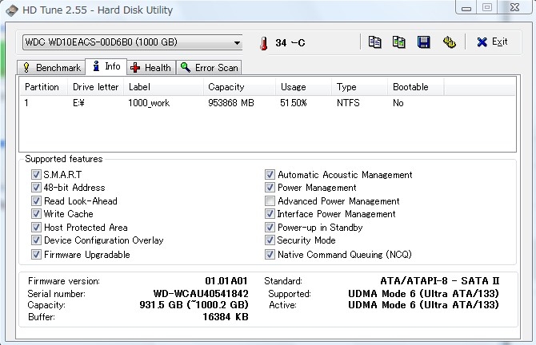Screen dimensions: 536x345
Task: Open the Error Scan tab
Action: pyautogui.click(x=210, y=68)
